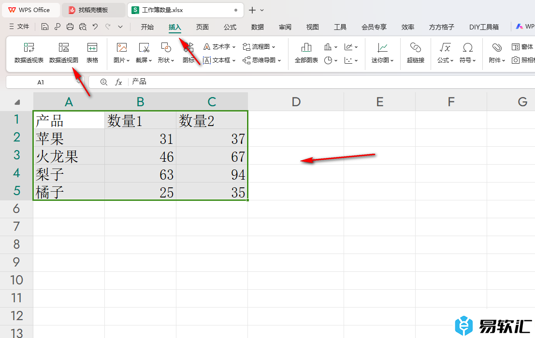This screenshot has width=535, height=338.
Task: Click the A1 name box field
Action: tap(41, 82)
